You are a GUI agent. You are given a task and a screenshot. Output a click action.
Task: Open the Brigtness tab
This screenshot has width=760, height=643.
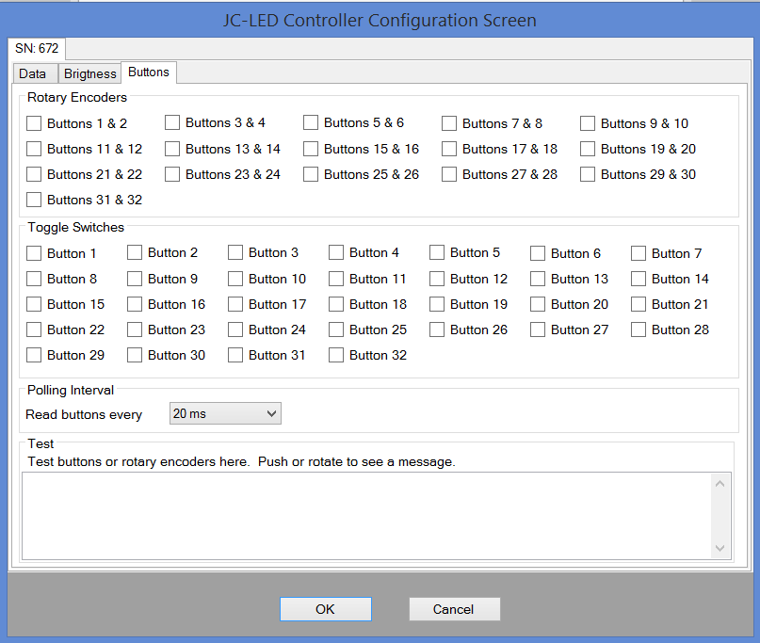(89, 73)
